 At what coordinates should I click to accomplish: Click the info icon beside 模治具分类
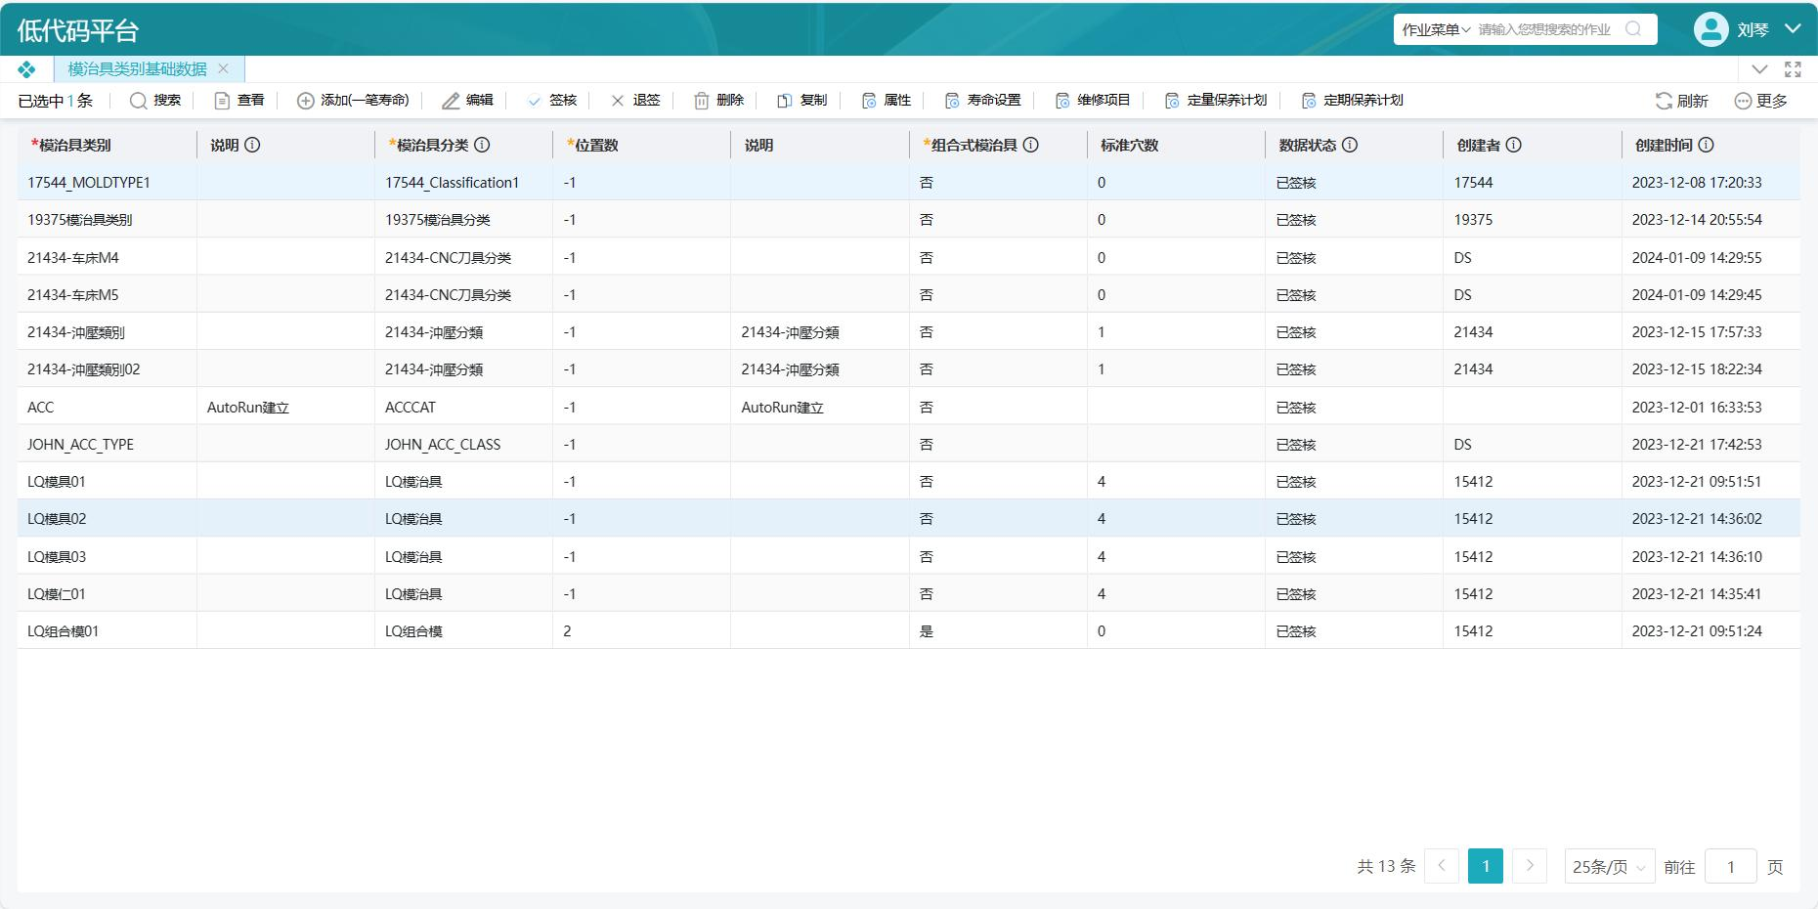tap(482, 145)
